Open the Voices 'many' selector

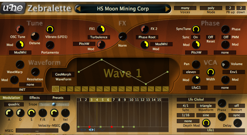tap(185, 8)
